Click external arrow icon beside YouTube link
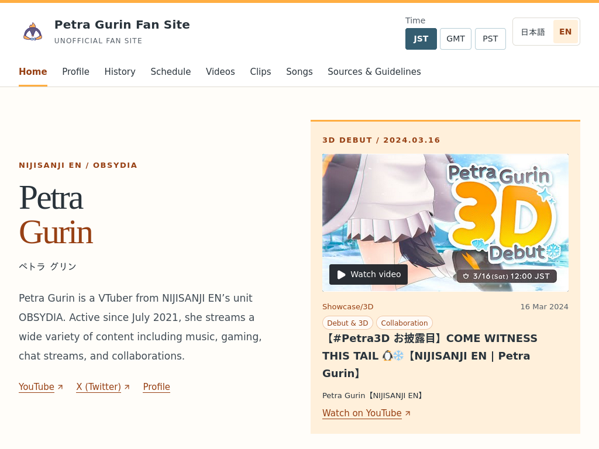 click(x=60, y=387)
